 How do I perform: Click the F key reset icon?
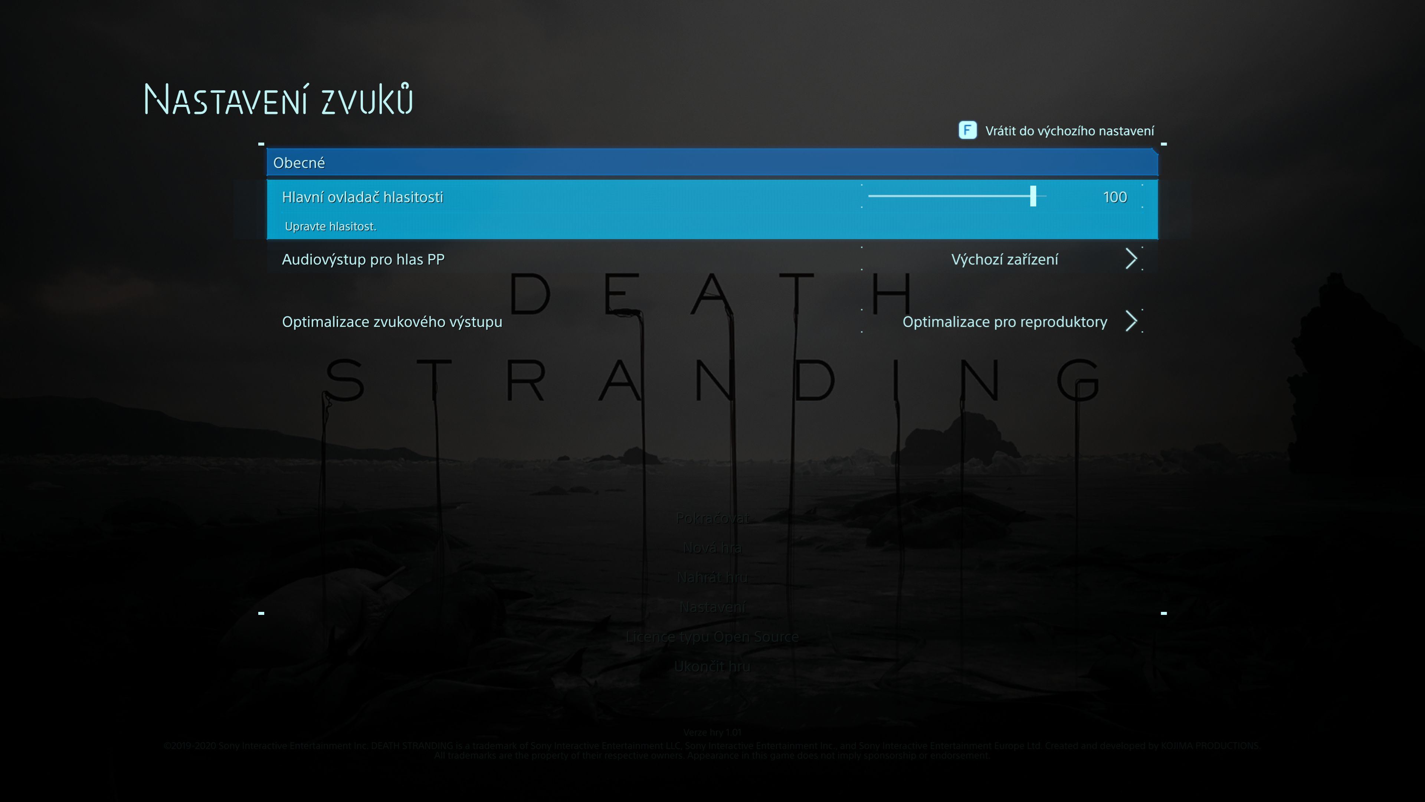point(967,131)
